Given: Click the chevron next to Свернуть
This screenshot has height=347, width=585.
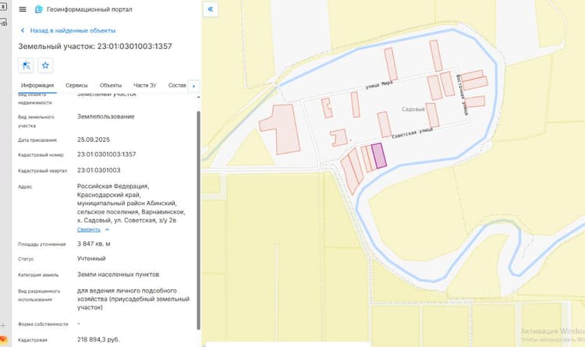Looking at the screenshot, I should click(x=107, y=229).
